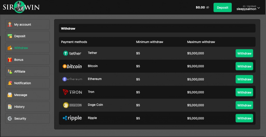The width and height of the screenshot is (266, 137).
Task: Click the History calendar icon
Action: [10, 107]
